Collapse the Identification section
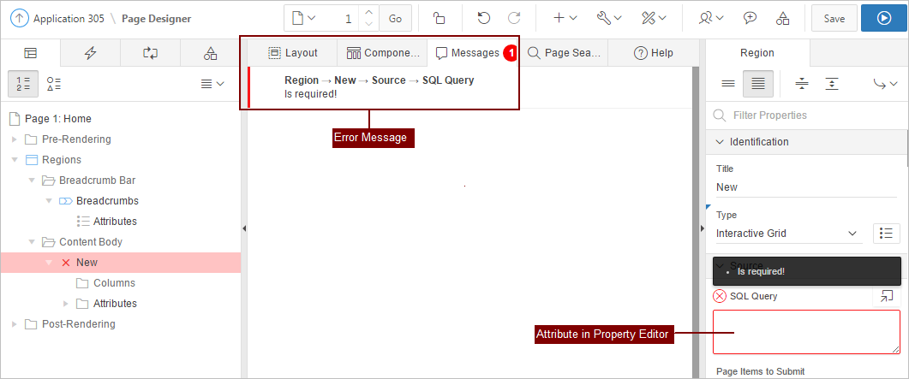Image resolution: width=909 pixels, height=379 pixels. pyautogui.click(x=719, y=141)
